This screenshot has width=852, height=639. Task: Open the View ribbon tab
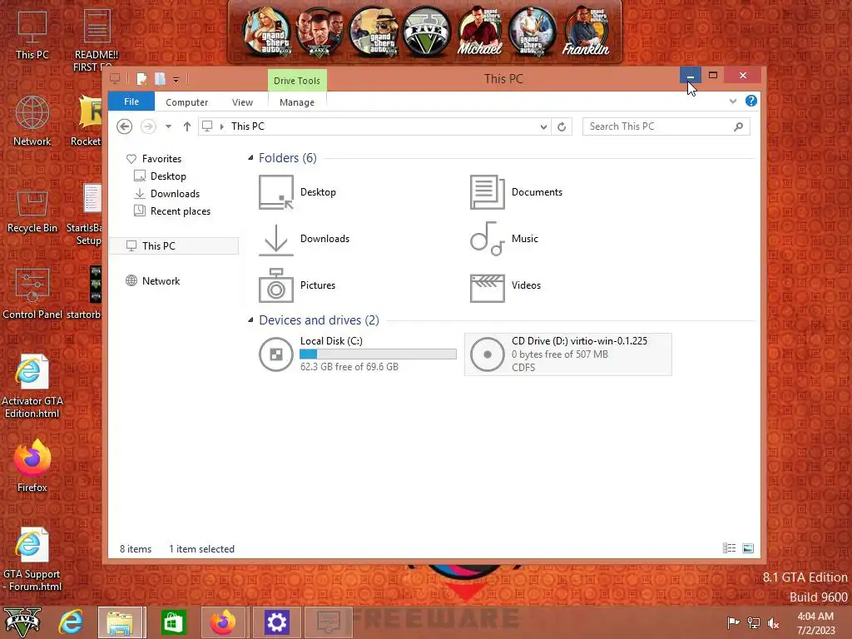point(242,102)
